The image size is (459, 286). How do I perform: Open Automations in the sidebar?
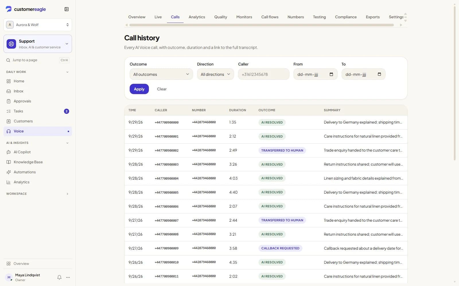(38, 172)
